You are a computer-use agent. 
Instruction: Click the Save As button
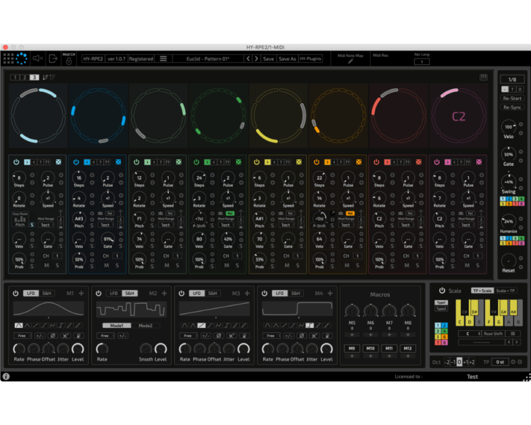[x=287, y=59]
